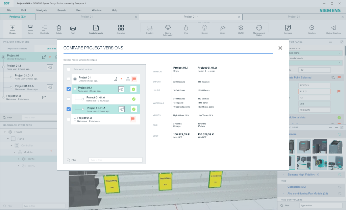The height and width of the screenshot is (210, 346).
Task: Click the Solution toolbar icon
Action: coord(312,28)
